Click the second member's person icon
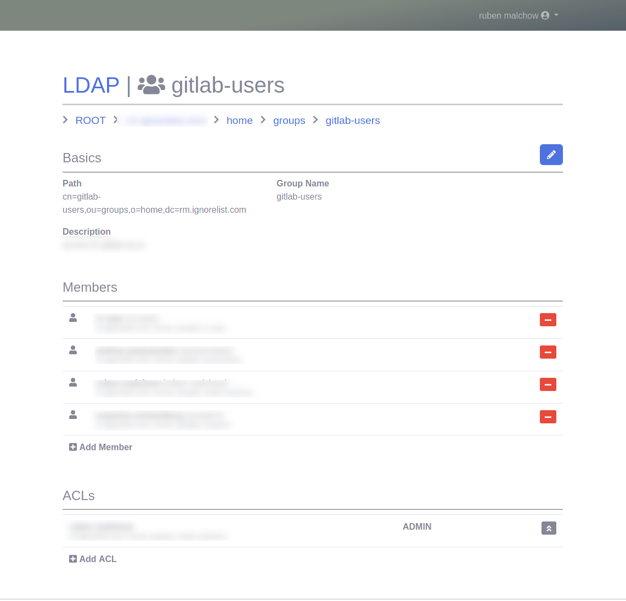This screenshot has width=626, height=601. point(72,350)
